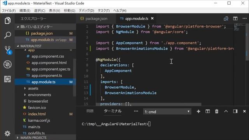Open the 編集(E) menu

pyautogui.click(x=25, y=10)
